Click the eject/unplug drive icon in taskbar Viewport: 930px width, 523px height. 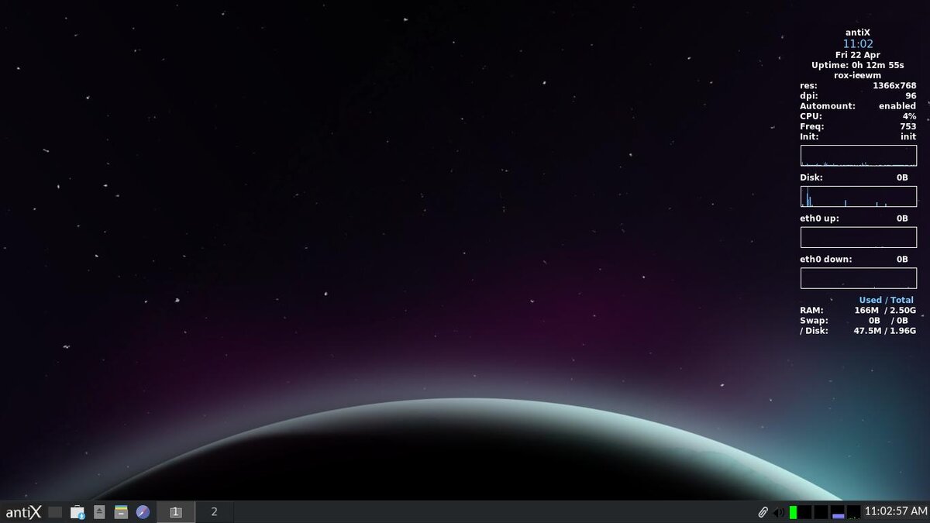pyautogui.click(x=99, y=512)
